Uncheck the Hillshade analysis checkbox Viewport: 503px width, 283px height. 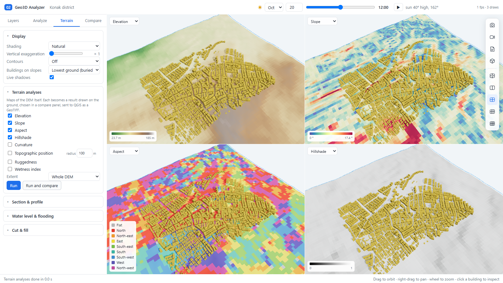(10, 137)
